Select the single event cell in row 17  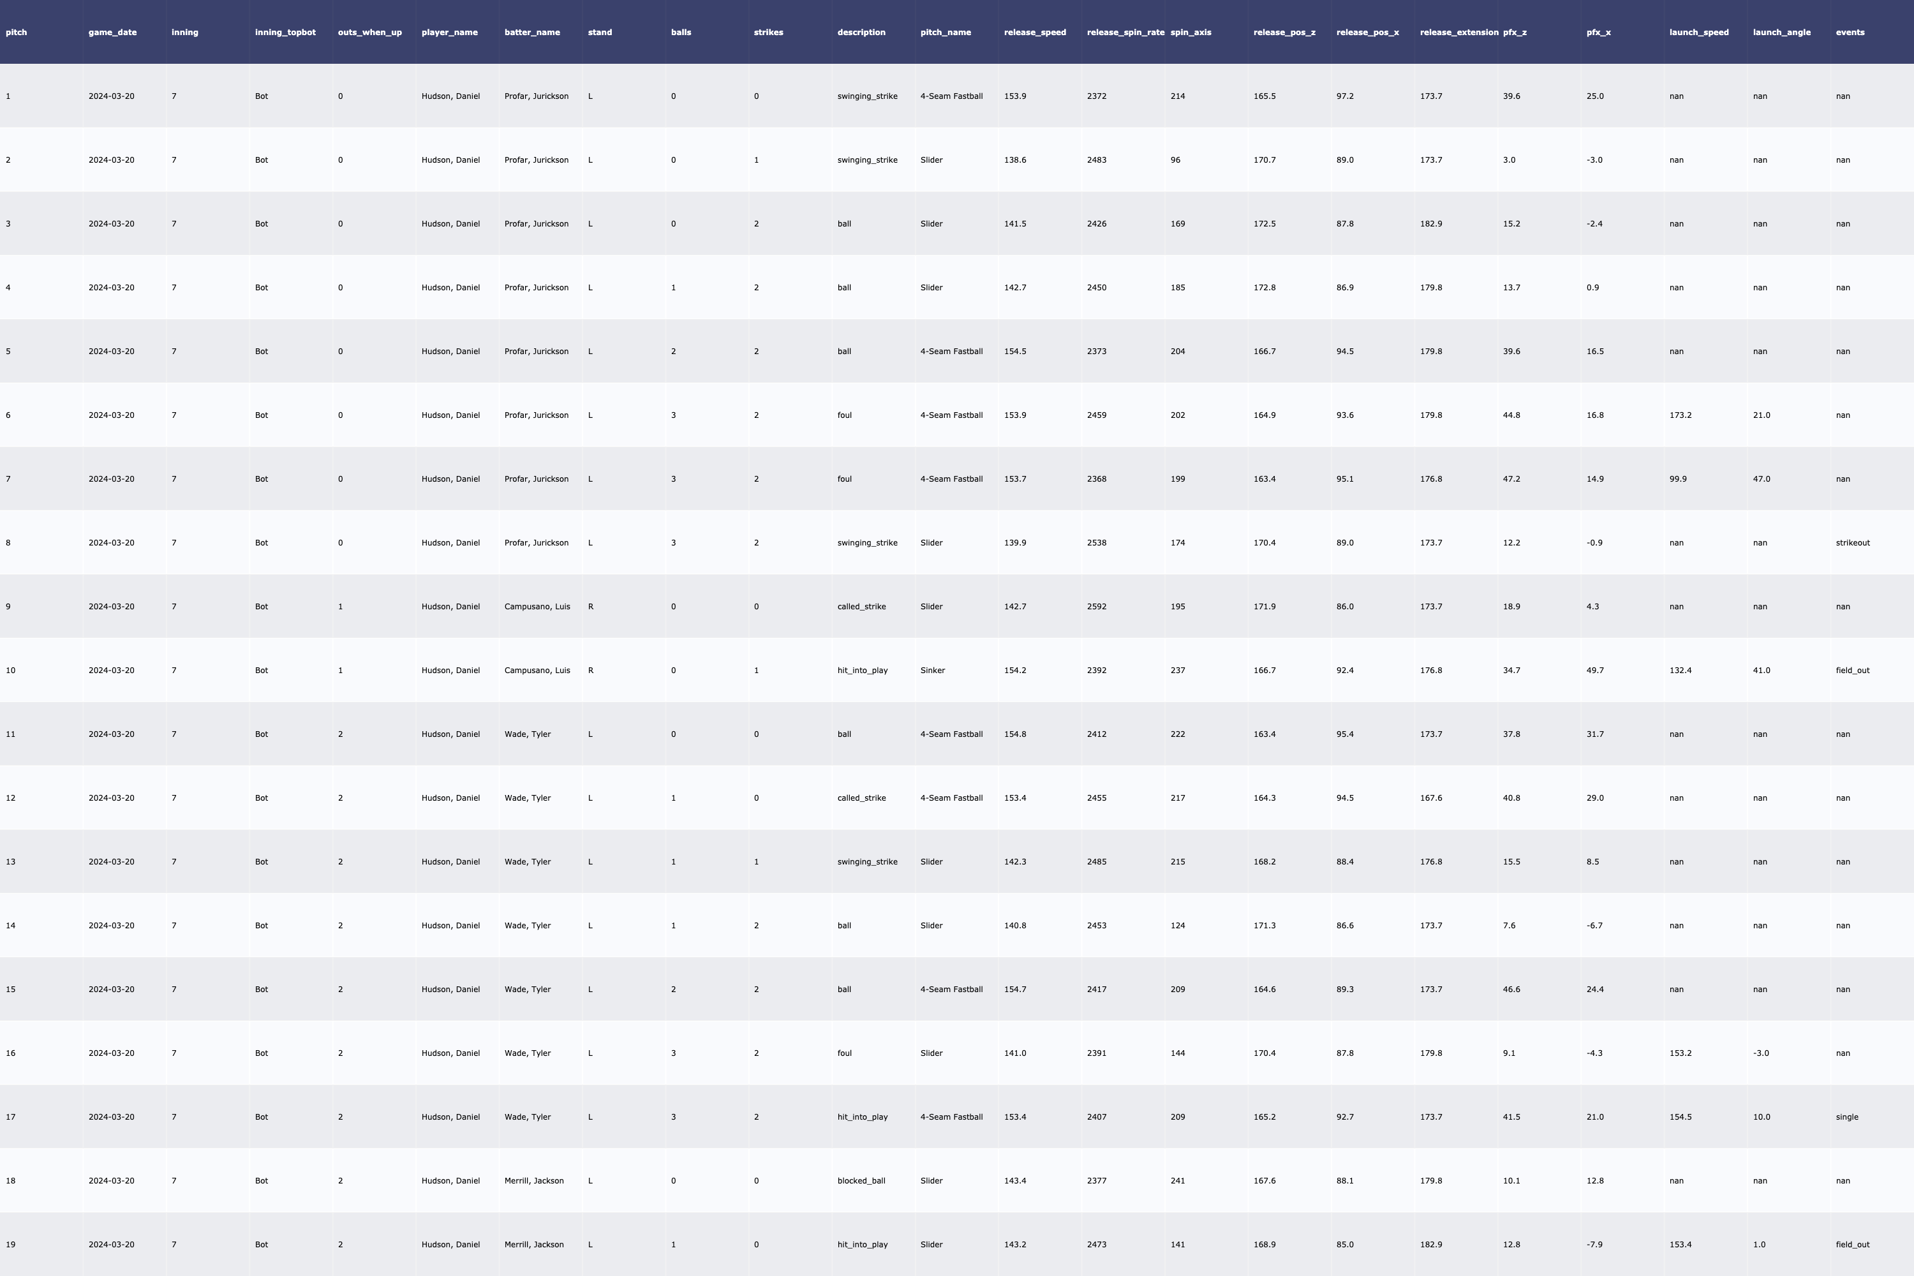(1846, 1117)
